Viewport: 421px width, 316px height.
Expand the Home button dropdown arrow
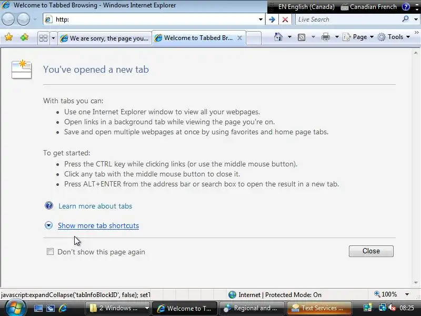(290, 37)
